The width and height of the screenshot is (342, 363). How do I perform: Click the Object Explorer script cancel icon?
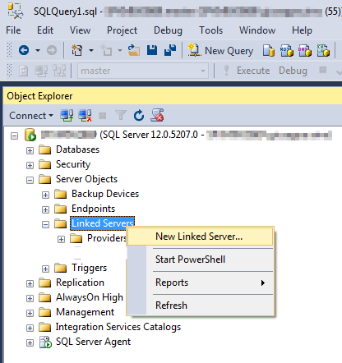(x=157, y=115)
